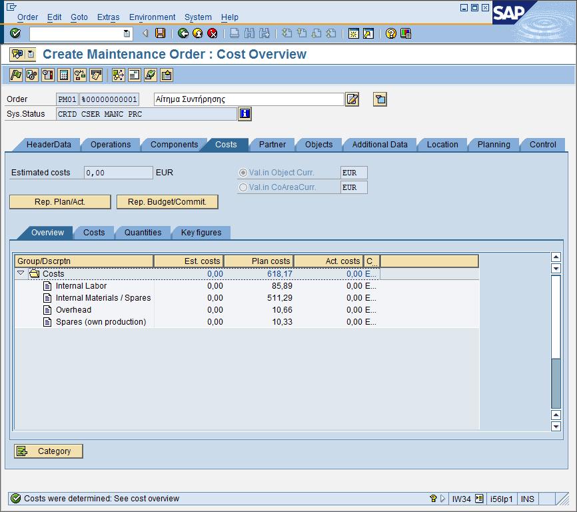Select the Internal Materials / Spares row

[247, 298]
